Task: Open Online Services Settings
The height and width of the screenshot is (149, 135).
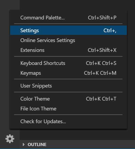Action: pyautogui.click(x=68, y=40)
